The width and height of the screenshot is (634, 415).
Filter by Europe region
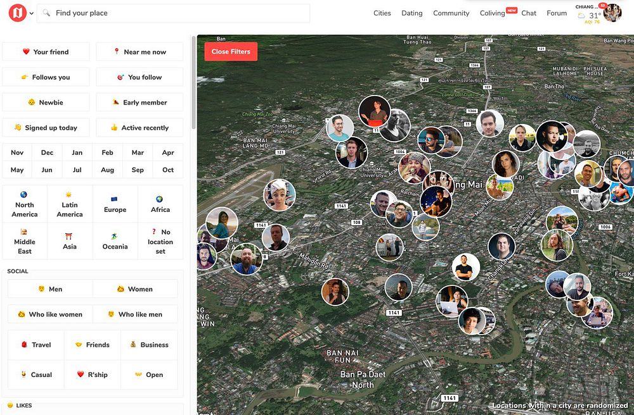(x=115, y=204)
